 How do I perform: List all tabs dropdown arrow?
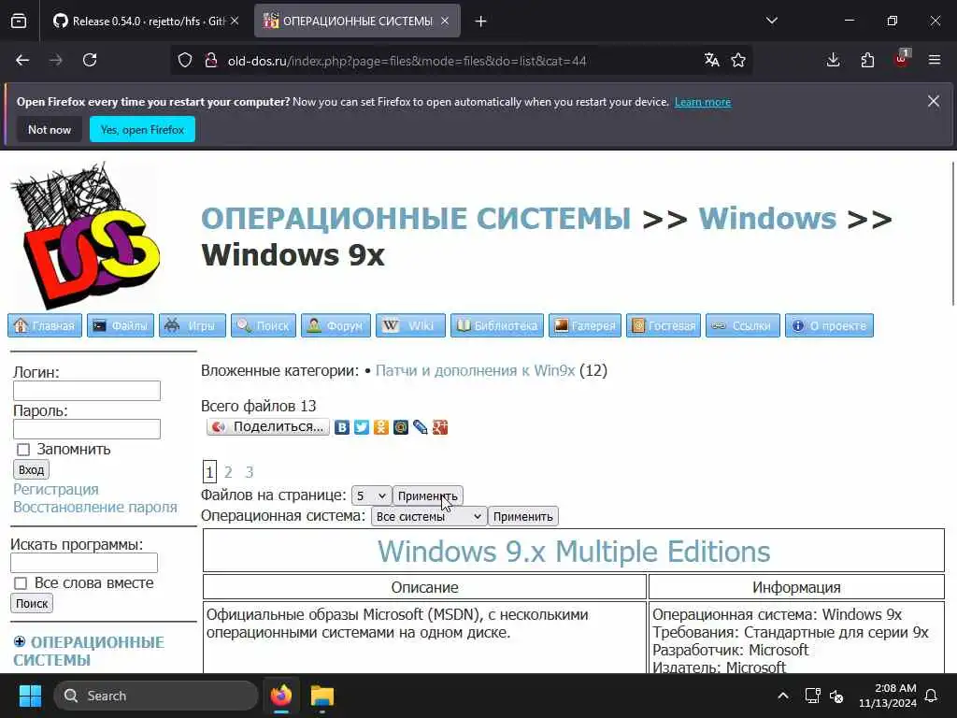click(772, 21)
